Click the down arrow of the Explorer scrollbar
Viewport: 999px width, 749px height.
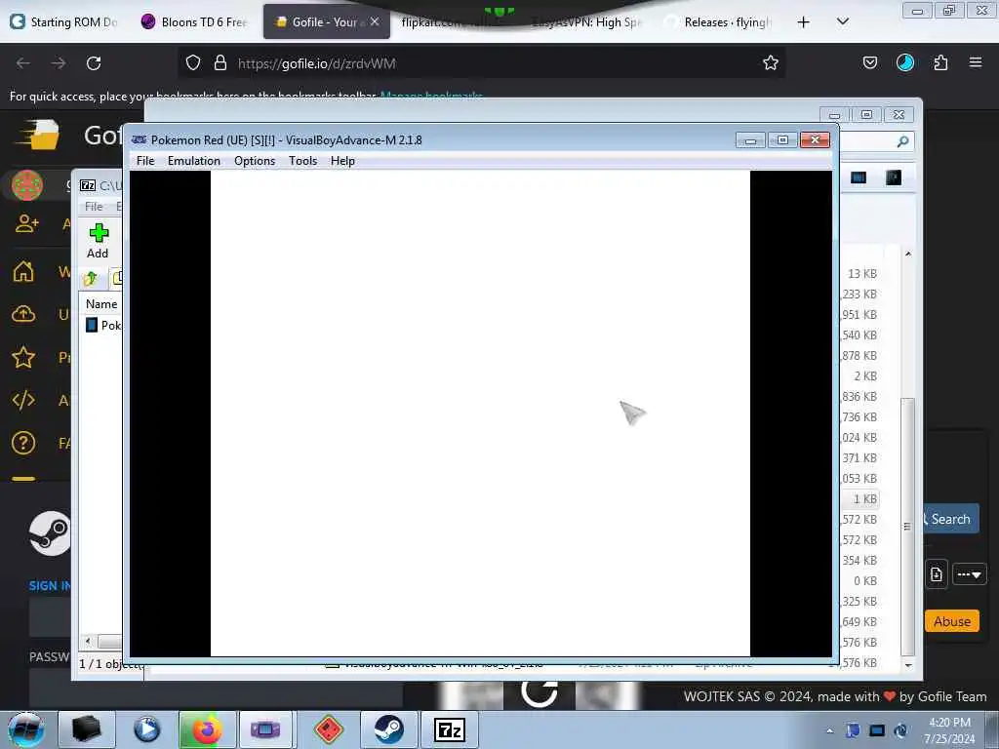point(908,665)
